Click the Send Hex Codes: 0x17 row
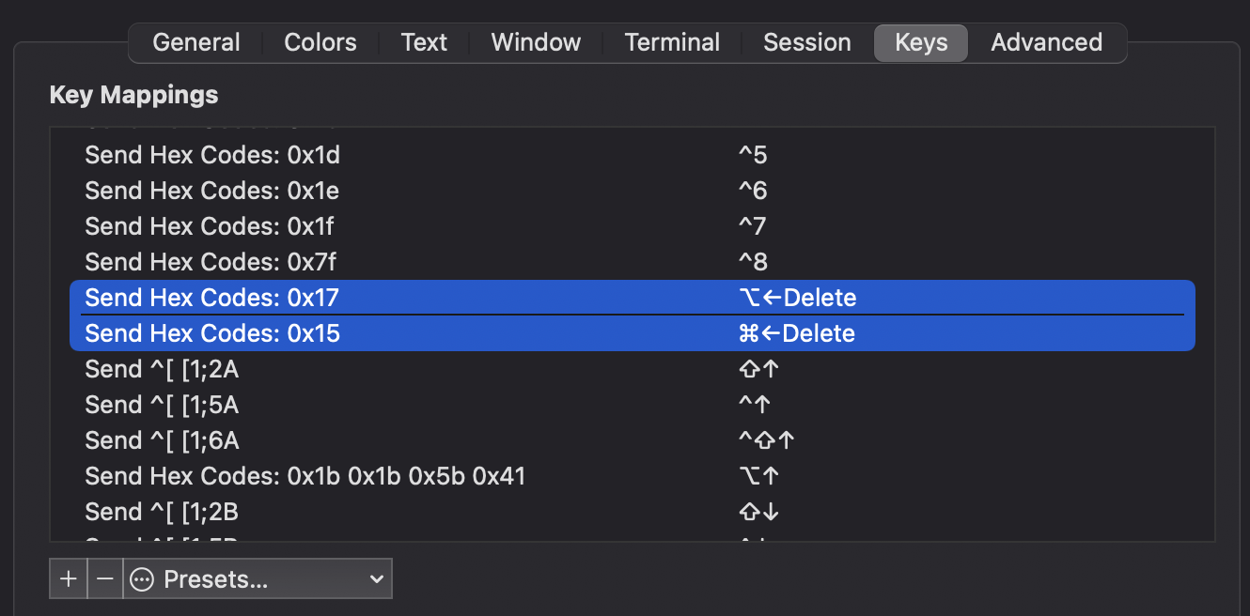1250x616 pixels. pos(376,297)
